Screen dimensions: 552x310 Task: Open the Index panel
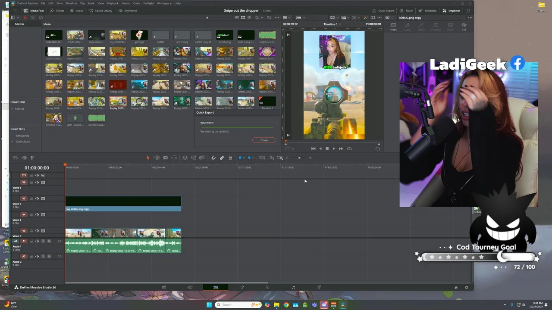coord(77,11)
